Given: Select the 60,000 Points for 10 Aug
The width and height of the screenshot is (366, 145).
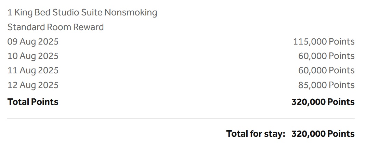Looking at the screenshot, I should pyautogui.click(x=326, y=56).
